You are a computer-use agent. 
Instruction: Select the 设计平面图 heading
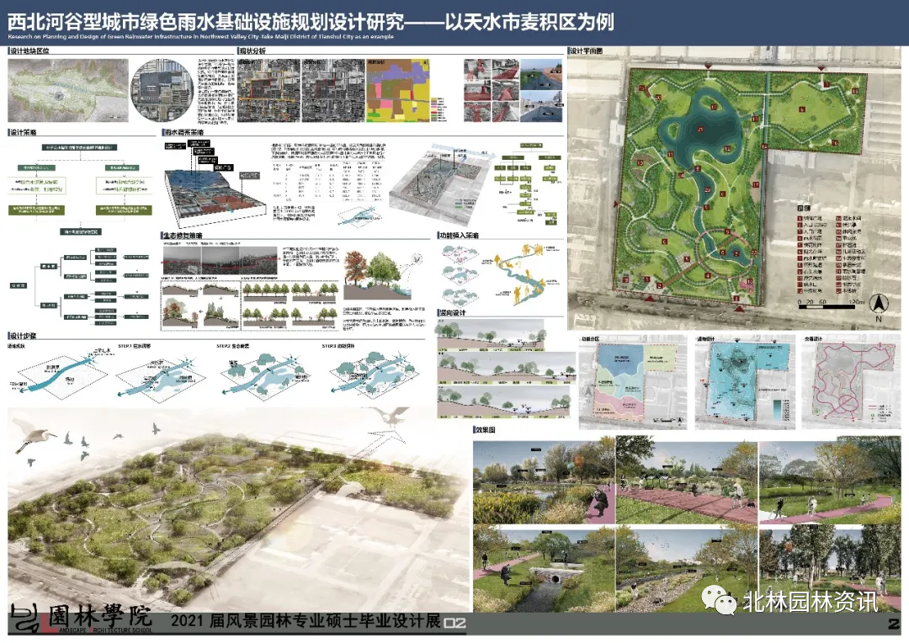click(586, 51)
